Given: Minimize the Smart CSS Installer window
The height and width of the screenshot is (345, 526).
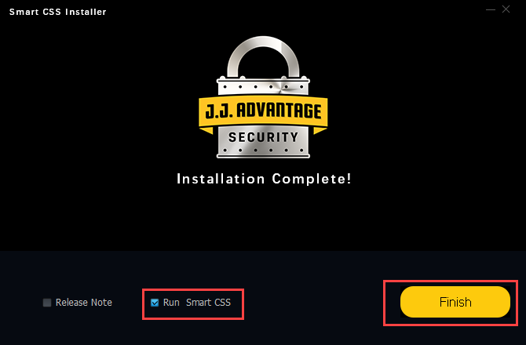Looking at the screenshot, I should click(491, 9).
